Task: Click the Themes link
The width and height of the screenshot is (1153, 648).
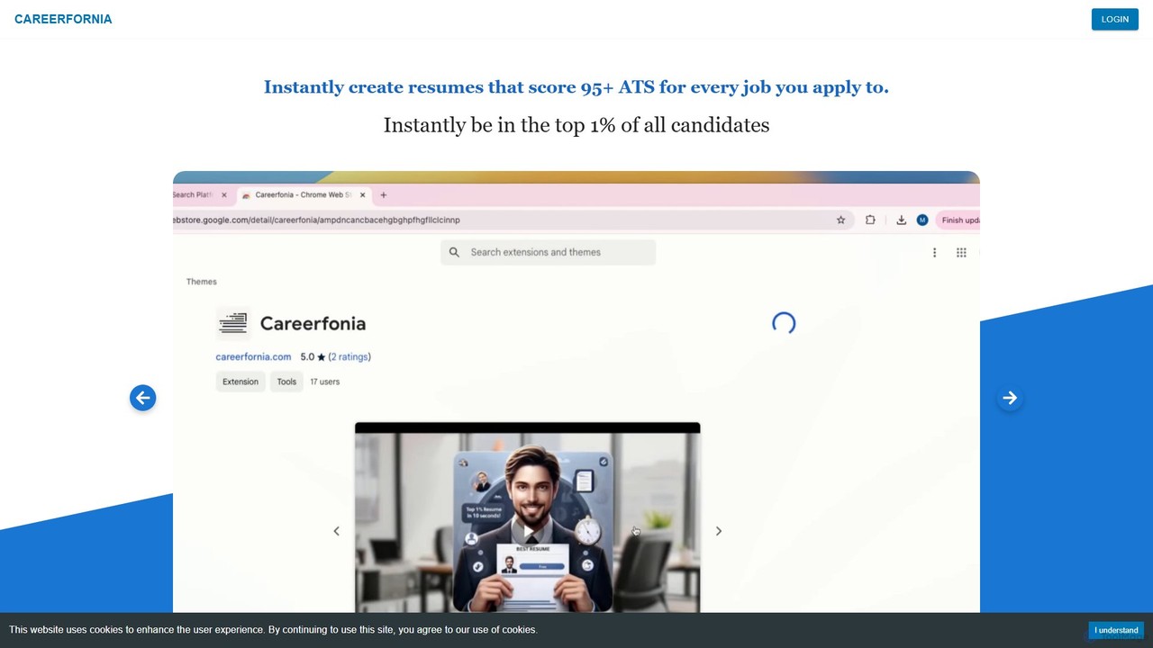Action: (202, 282)
